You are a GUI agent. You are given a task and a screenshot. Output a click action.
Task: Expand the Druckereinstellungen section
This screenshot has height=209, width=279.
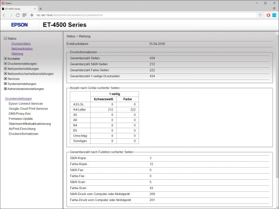tap(5, 64)
